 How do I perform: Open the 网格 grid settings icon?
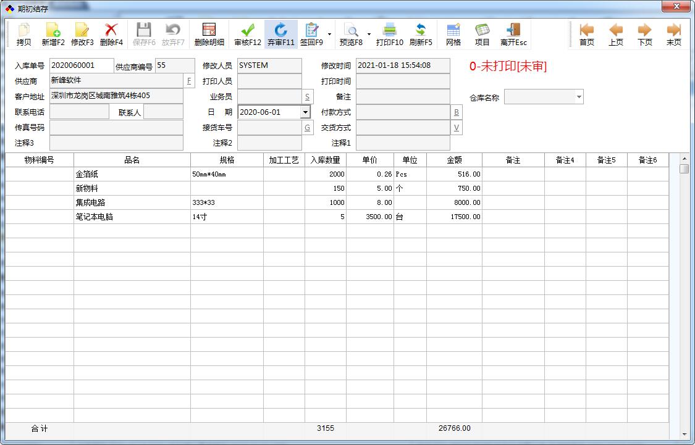454,34
